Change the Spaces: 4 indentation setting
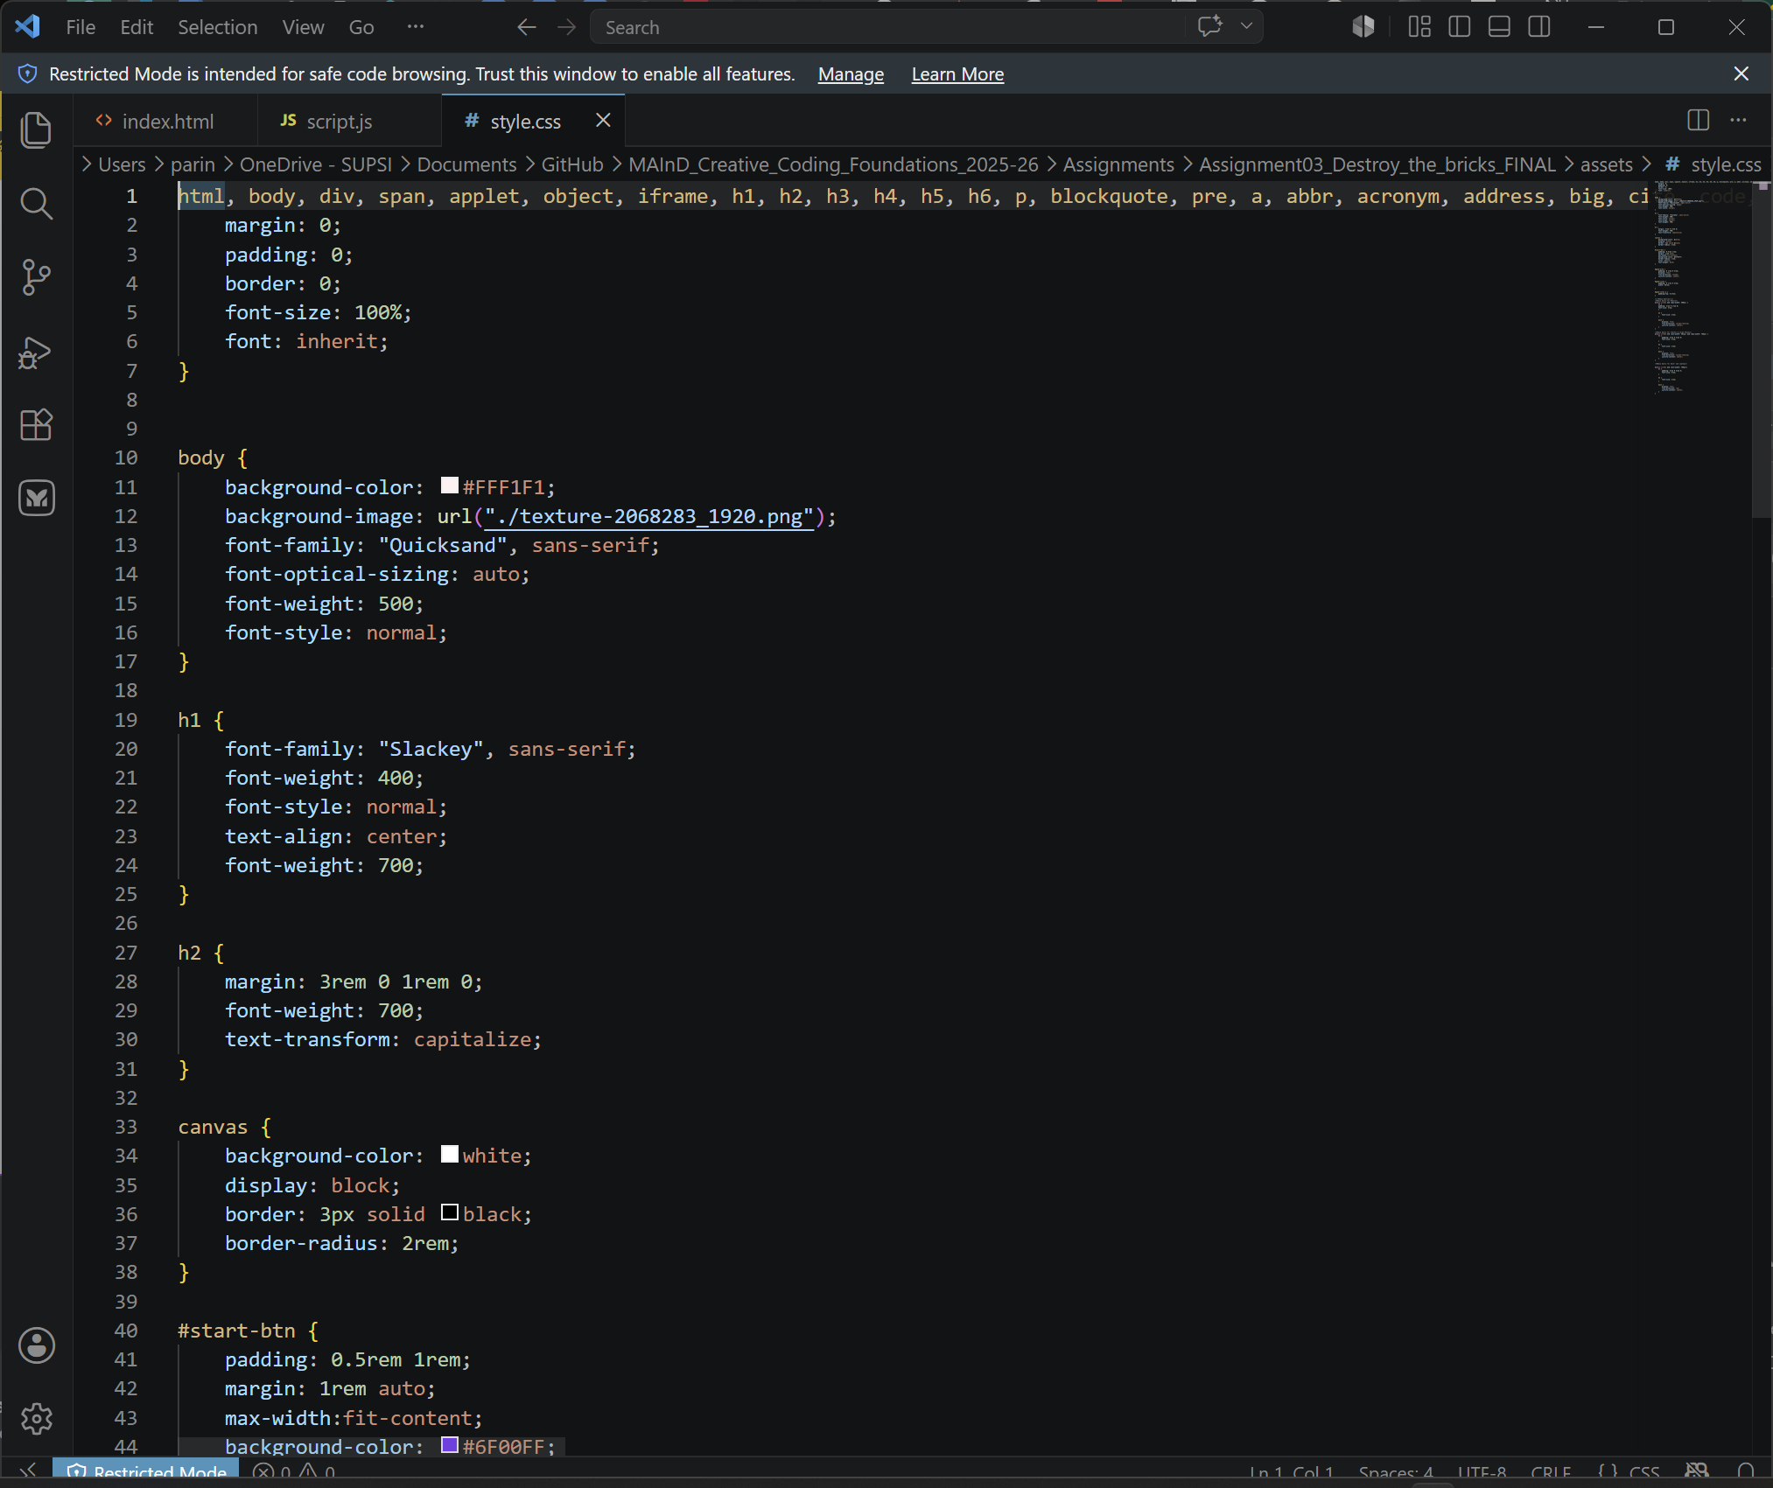Screen dimensions: 1773x1488 click(1396, 1472)
